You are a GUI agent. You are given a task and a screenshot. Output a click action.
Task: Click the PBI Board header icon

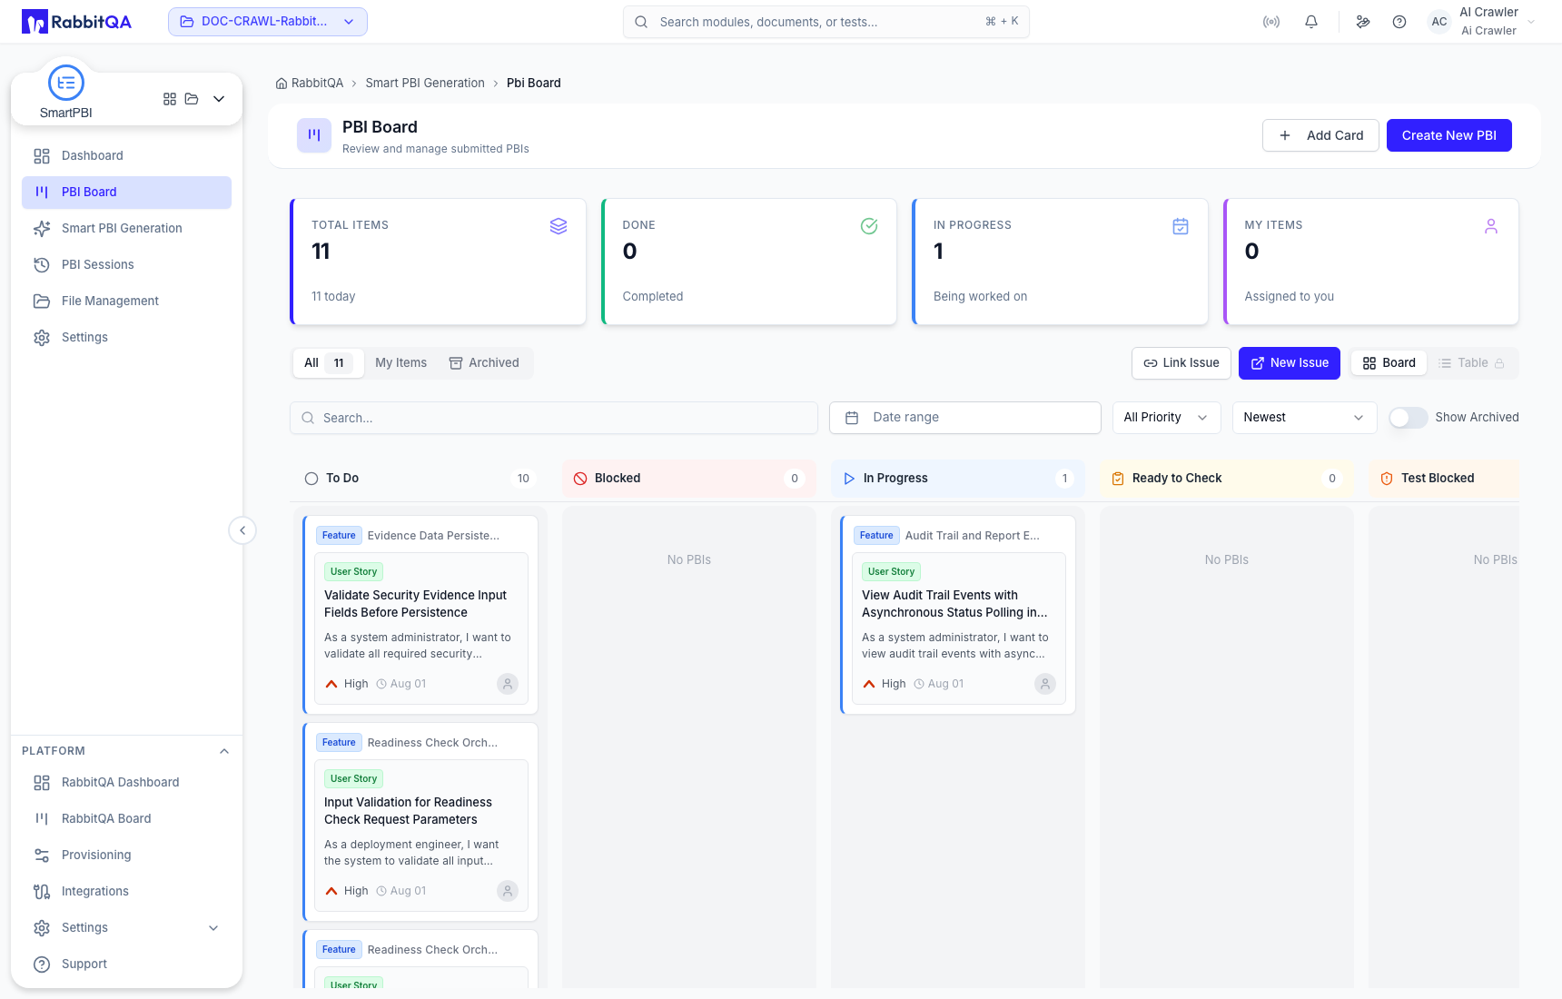click(314, 135)
